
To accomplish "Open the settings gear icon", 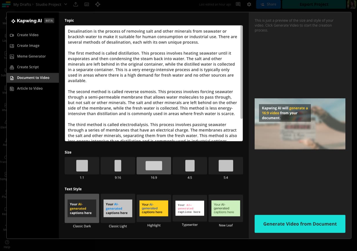I will coord(249,4).
